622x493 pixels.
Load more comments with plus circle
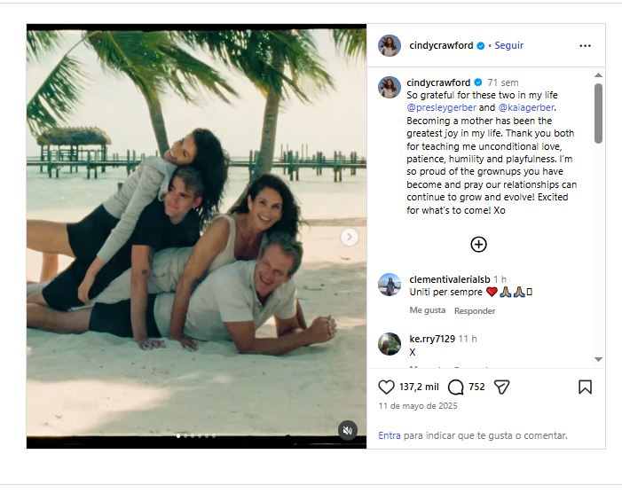coord(478,245)
